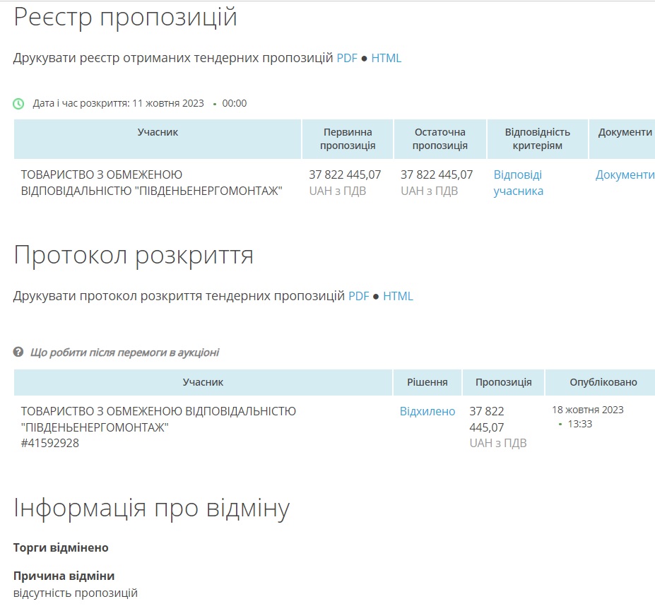Open 'Що робити після перемоги в аукціоні' hint
655x611 pixels.
tap(124, 352)
